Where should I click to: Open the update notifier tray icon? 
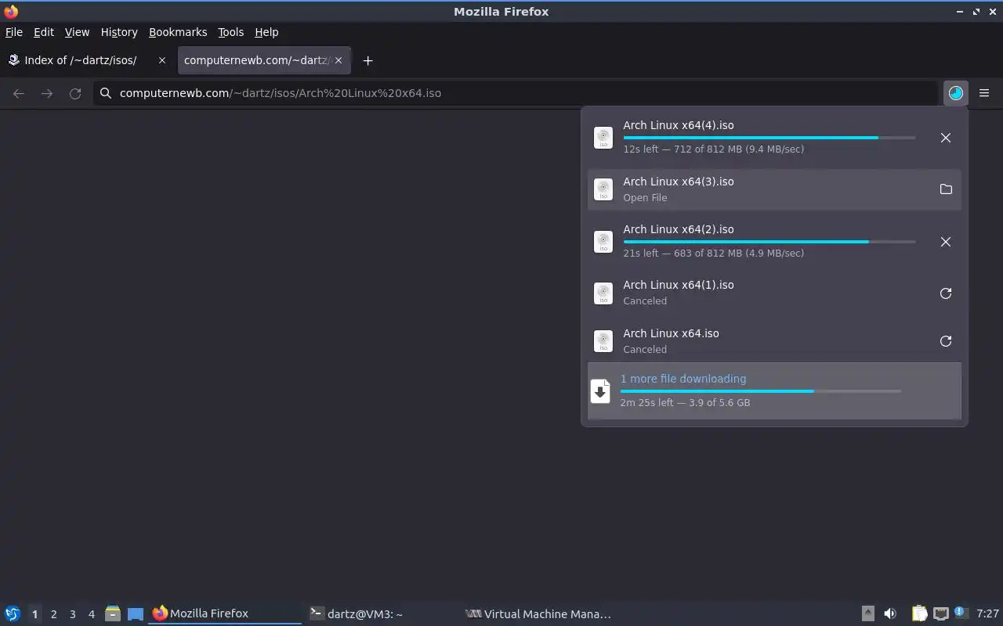pos(961,613)
